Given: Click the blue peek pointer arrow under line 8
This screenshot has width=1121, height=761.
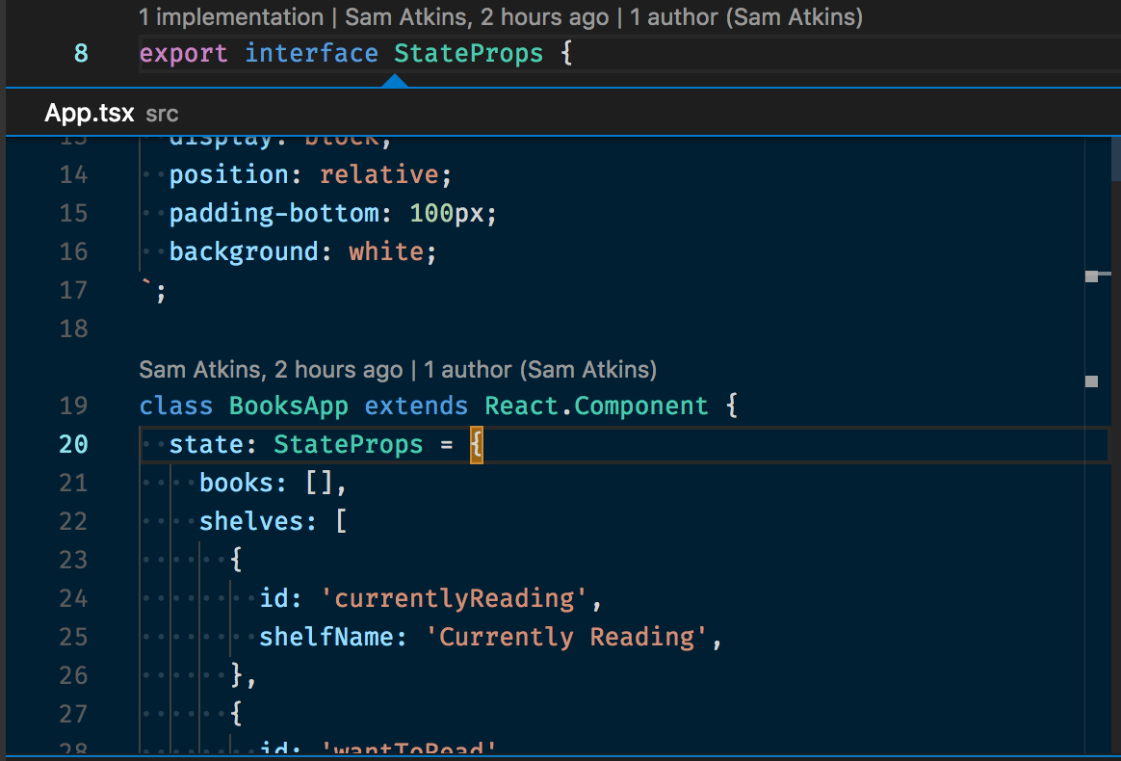Looking at the screenshot, I should tap(394, 79).
